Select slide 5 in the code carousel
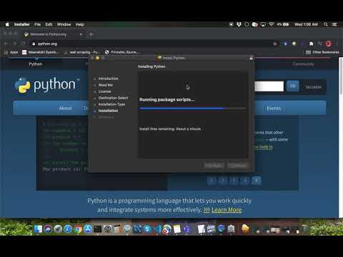 click(x=257, y=181)
